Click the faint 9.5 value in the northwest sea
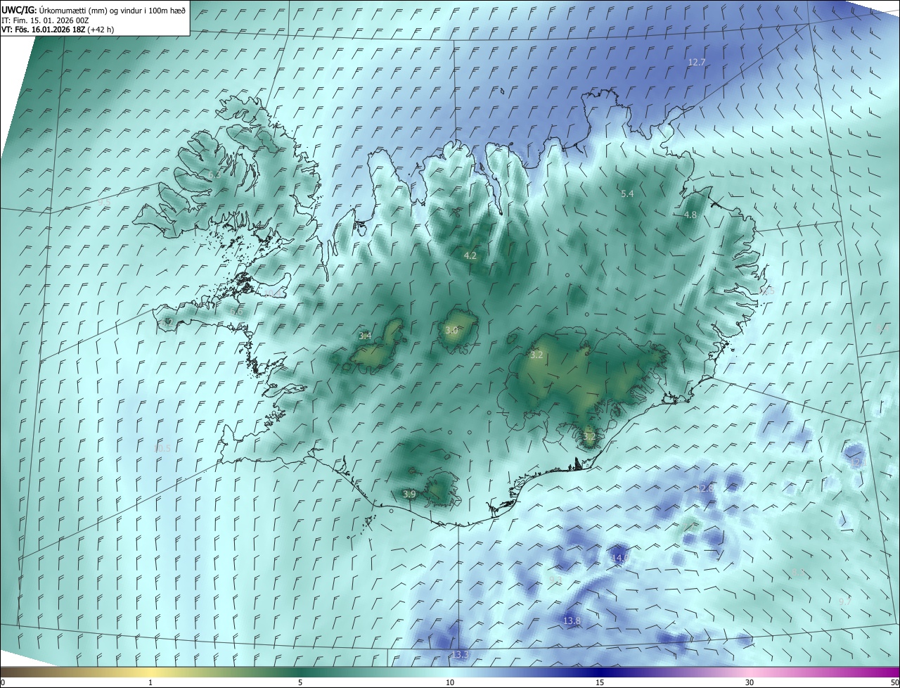The width and height of the screenshot is (900, 688). 105,203
